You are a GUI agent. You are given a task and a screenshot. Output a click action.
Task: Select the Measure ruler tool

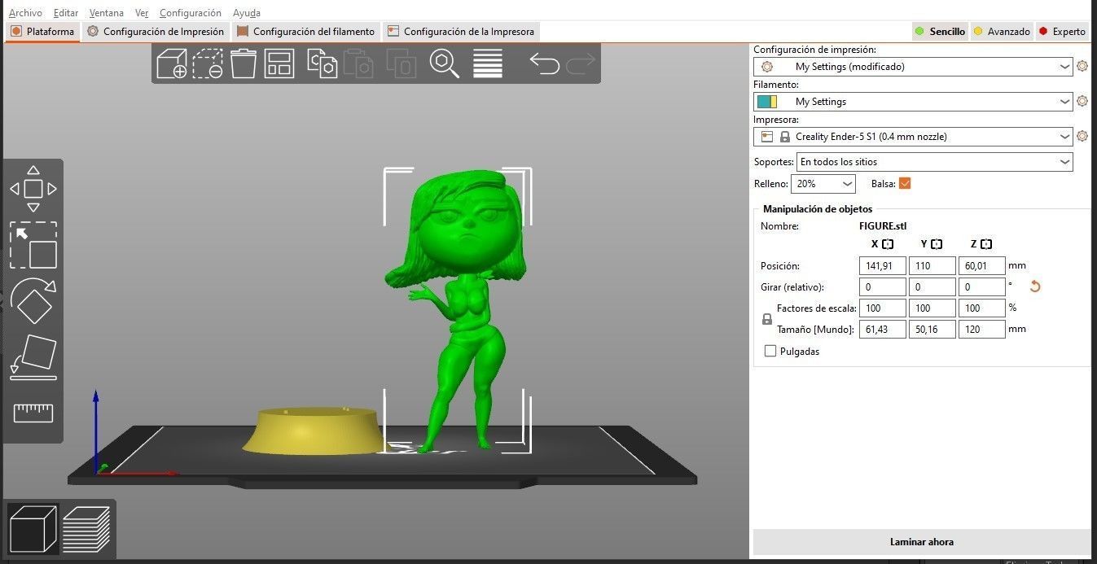pyautogui.click(x=33, y=413)
